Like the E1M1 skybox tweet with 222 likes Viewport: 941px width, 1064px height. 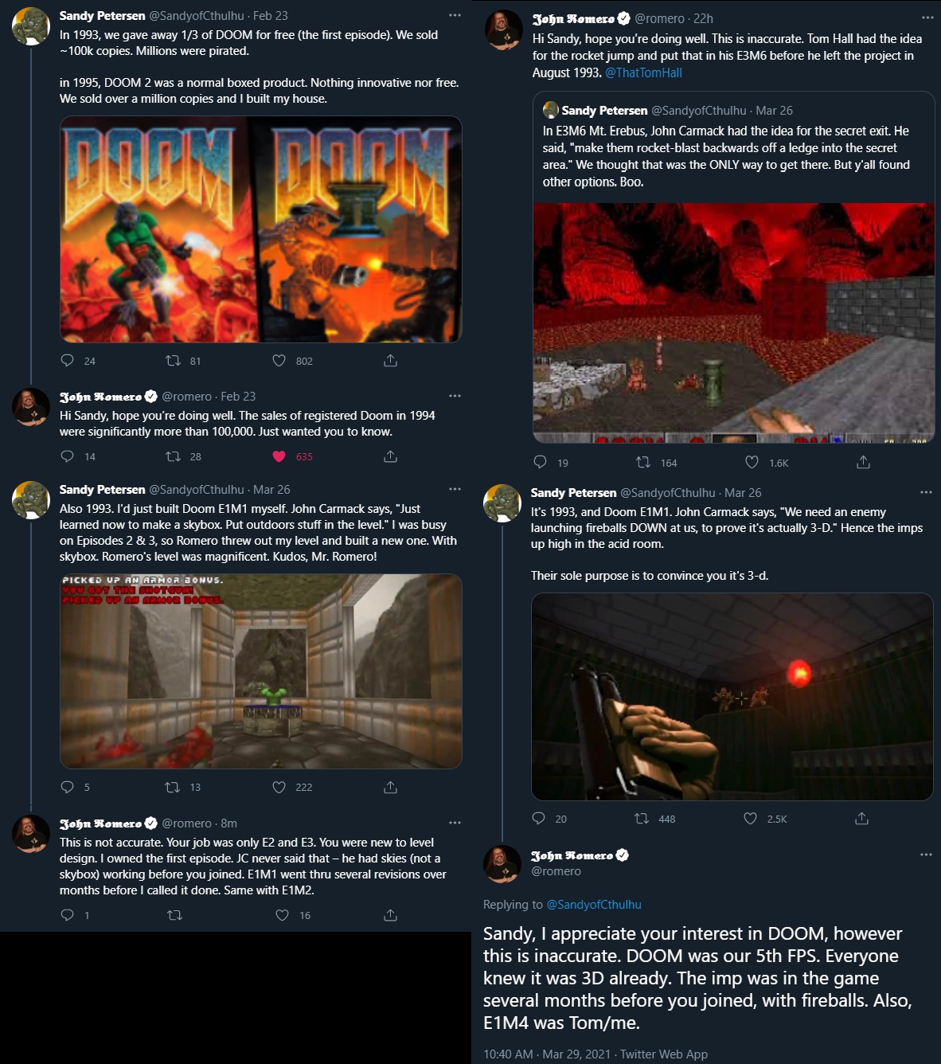(x=279, y=787)
